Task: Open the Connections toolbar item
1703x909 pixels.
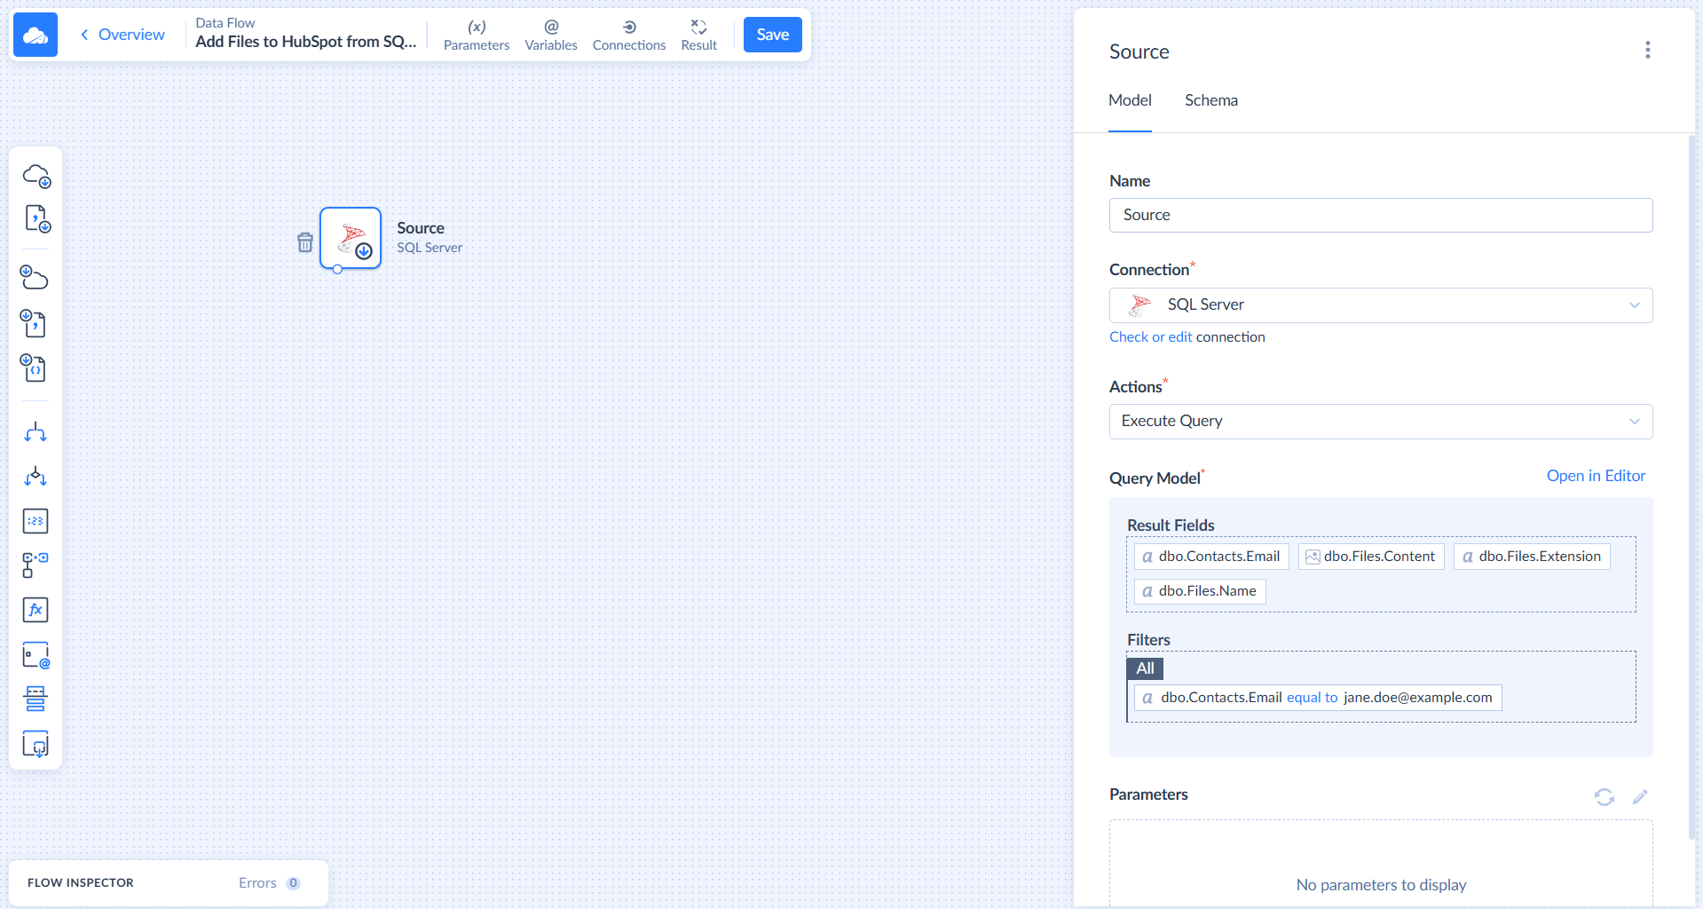Action: (x=628, y=35)
